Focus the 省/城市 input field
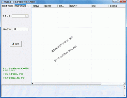 (x=20, y=29)
